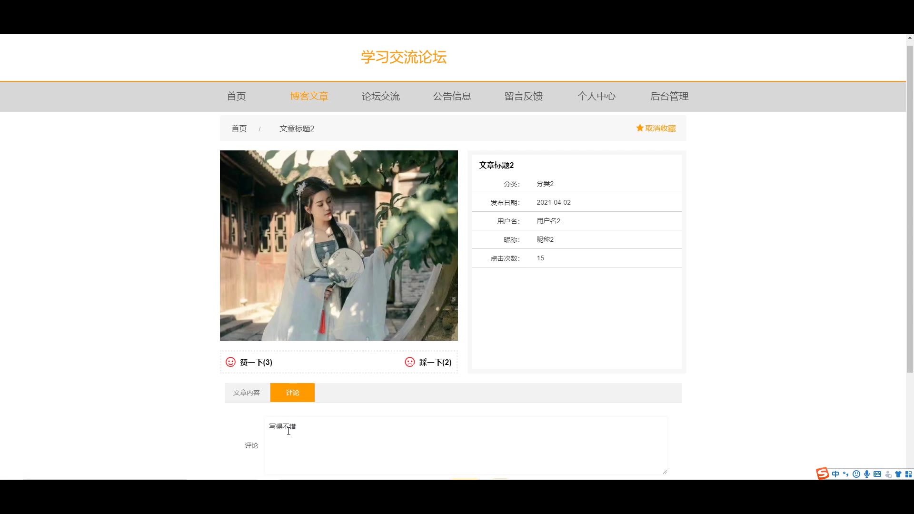Click the bold 文章标题2 heading in details
Image resolution: width=914 pixels, height=514 pixels.
[496, 165]
